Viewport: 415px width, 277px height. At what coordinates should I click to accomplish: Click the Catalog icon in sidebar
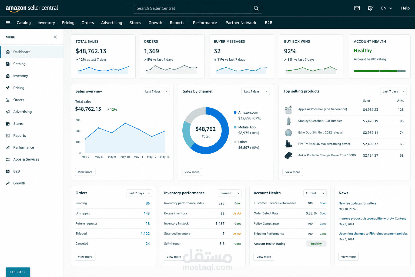click(x=8, y=64)
